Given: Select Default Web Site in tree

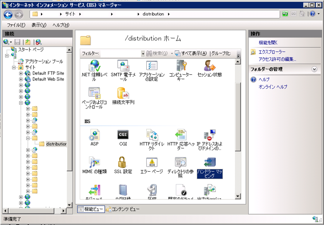Looking at the screenshot, I should pos(48,79).
